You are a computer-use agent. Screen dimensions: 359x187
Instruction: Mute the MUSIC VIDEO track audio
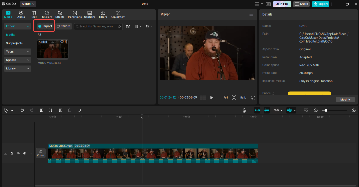coord(24,153)
